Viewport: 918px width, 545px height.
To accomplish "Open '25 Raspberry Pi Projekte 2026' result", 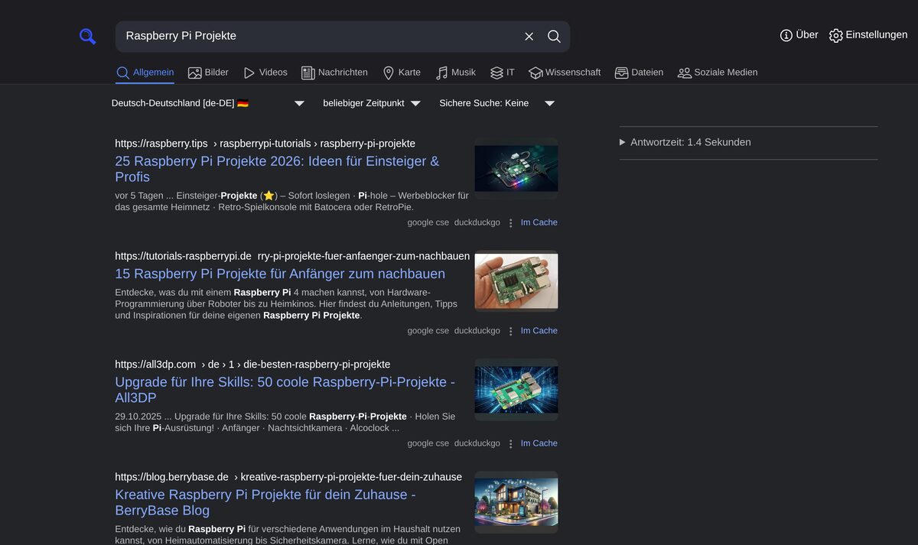I will (277, 169).
